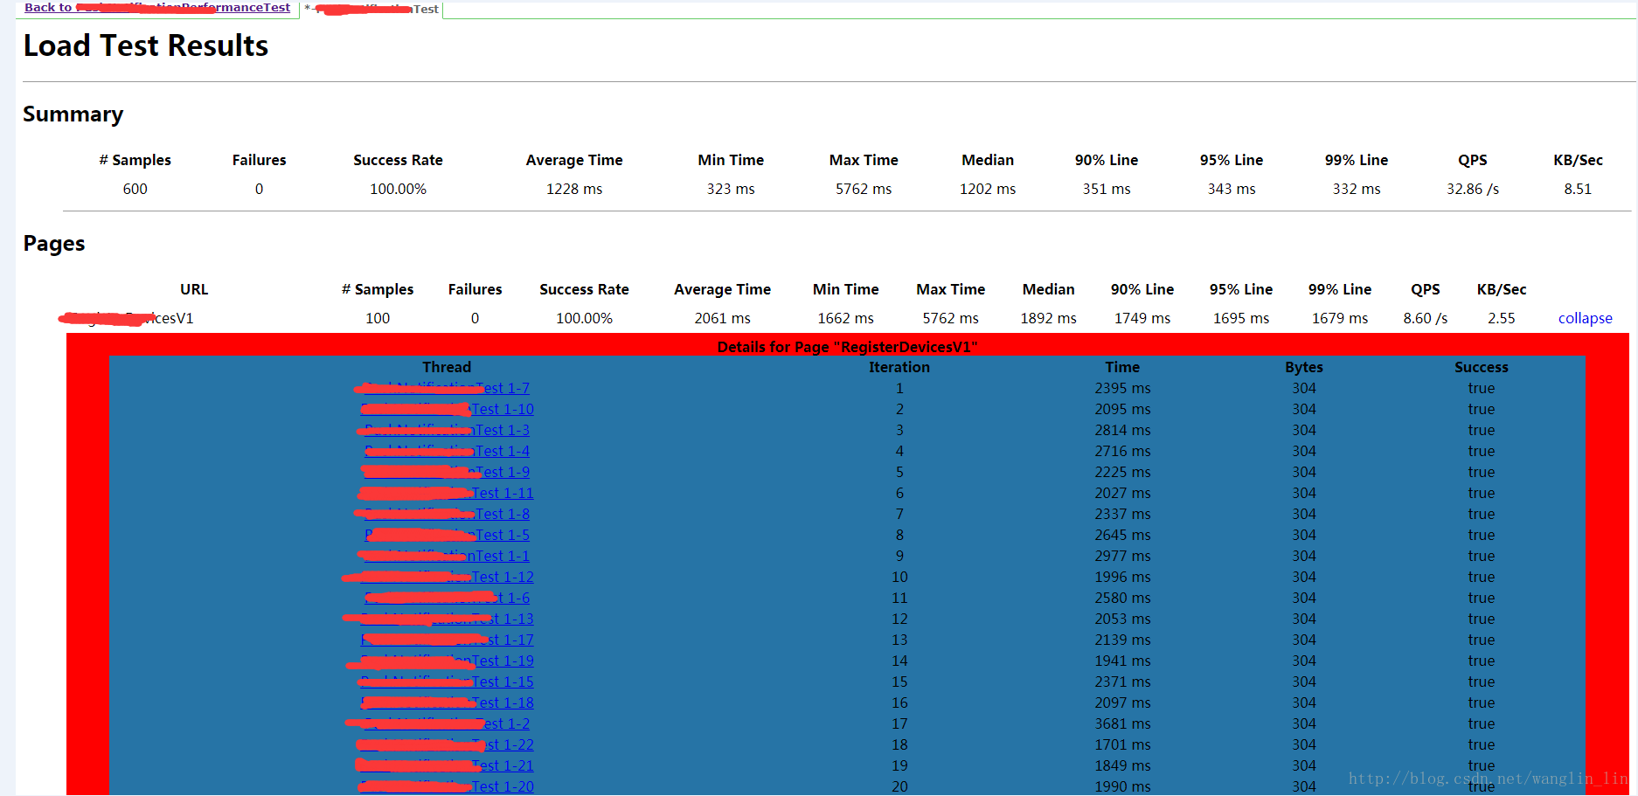
Task: Open thread link Test 1-11
Action: [447, 493]
